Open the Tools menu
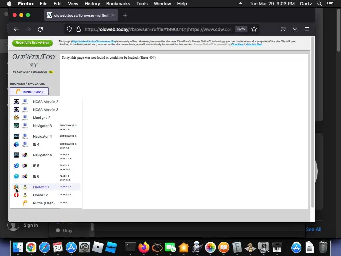Image resolution: width=341 pixels, height=256 pixels. coord(142,4)
